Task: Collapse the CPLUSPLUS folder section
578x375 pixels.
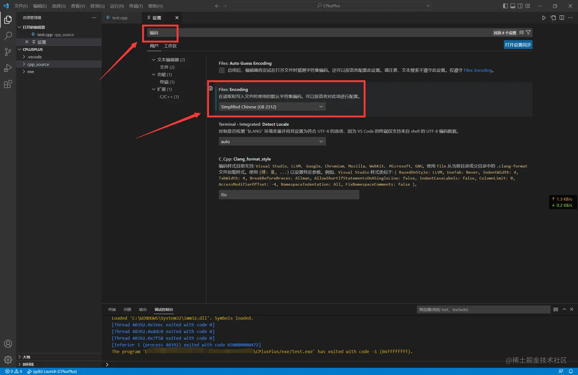Action: (x=19, y=49)
